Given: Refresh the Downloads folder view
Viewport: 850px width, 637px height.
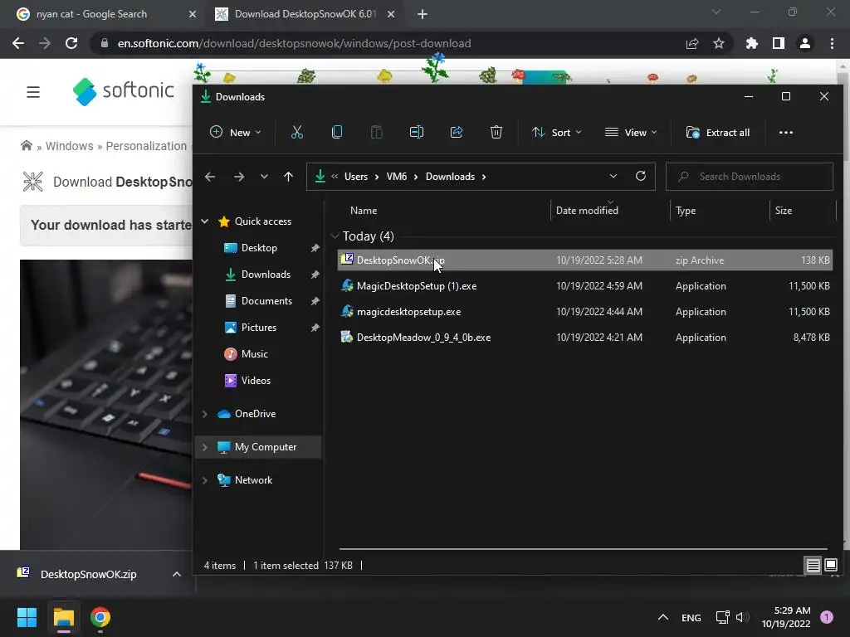Looking at the screenshot, I should (641, 176).
